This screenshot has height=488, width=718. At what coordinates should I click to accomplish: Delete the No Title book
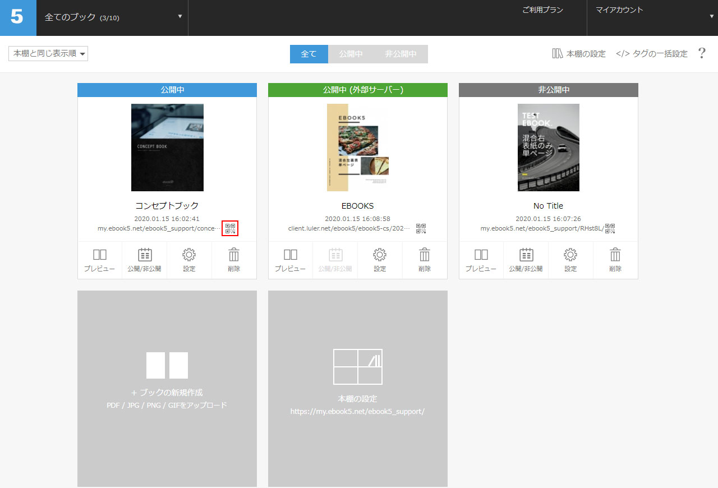click(x=615, y=260)
